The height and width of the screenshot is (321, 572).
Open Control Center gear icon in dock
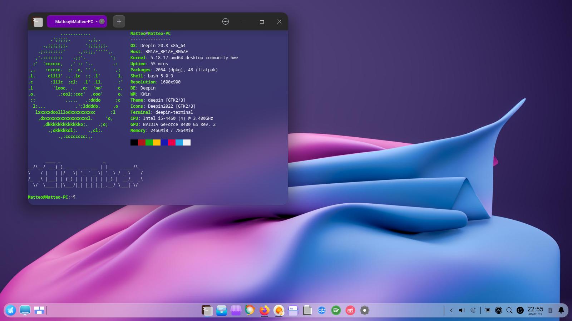pyautogui.click(x=364, y=310)
